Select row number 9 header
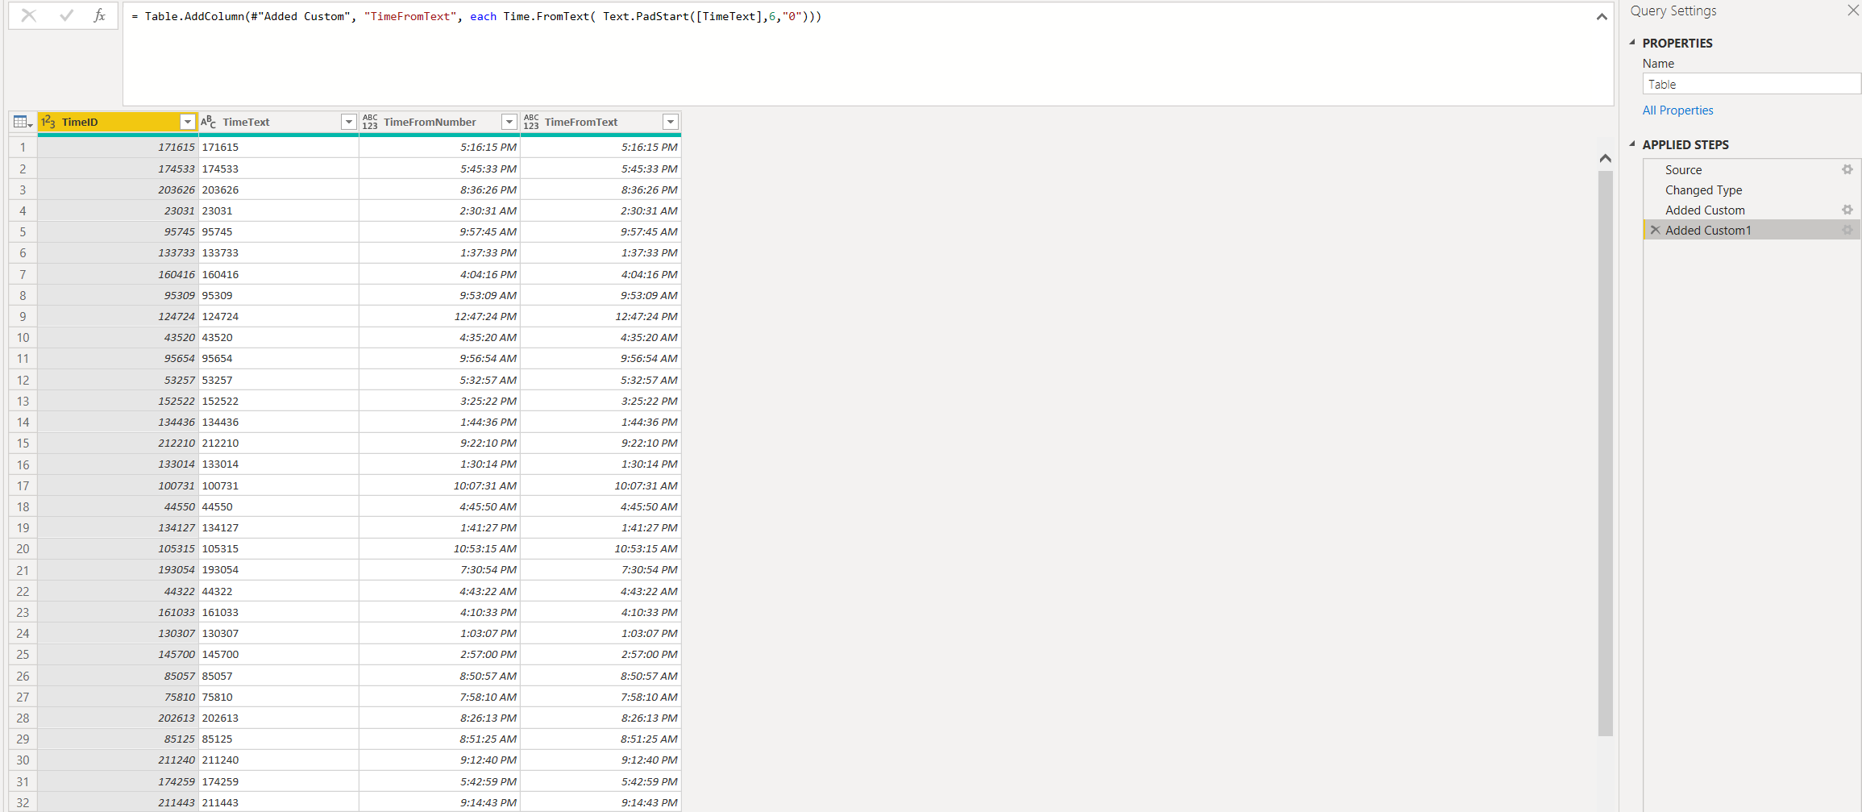 [x=23, y=317]
